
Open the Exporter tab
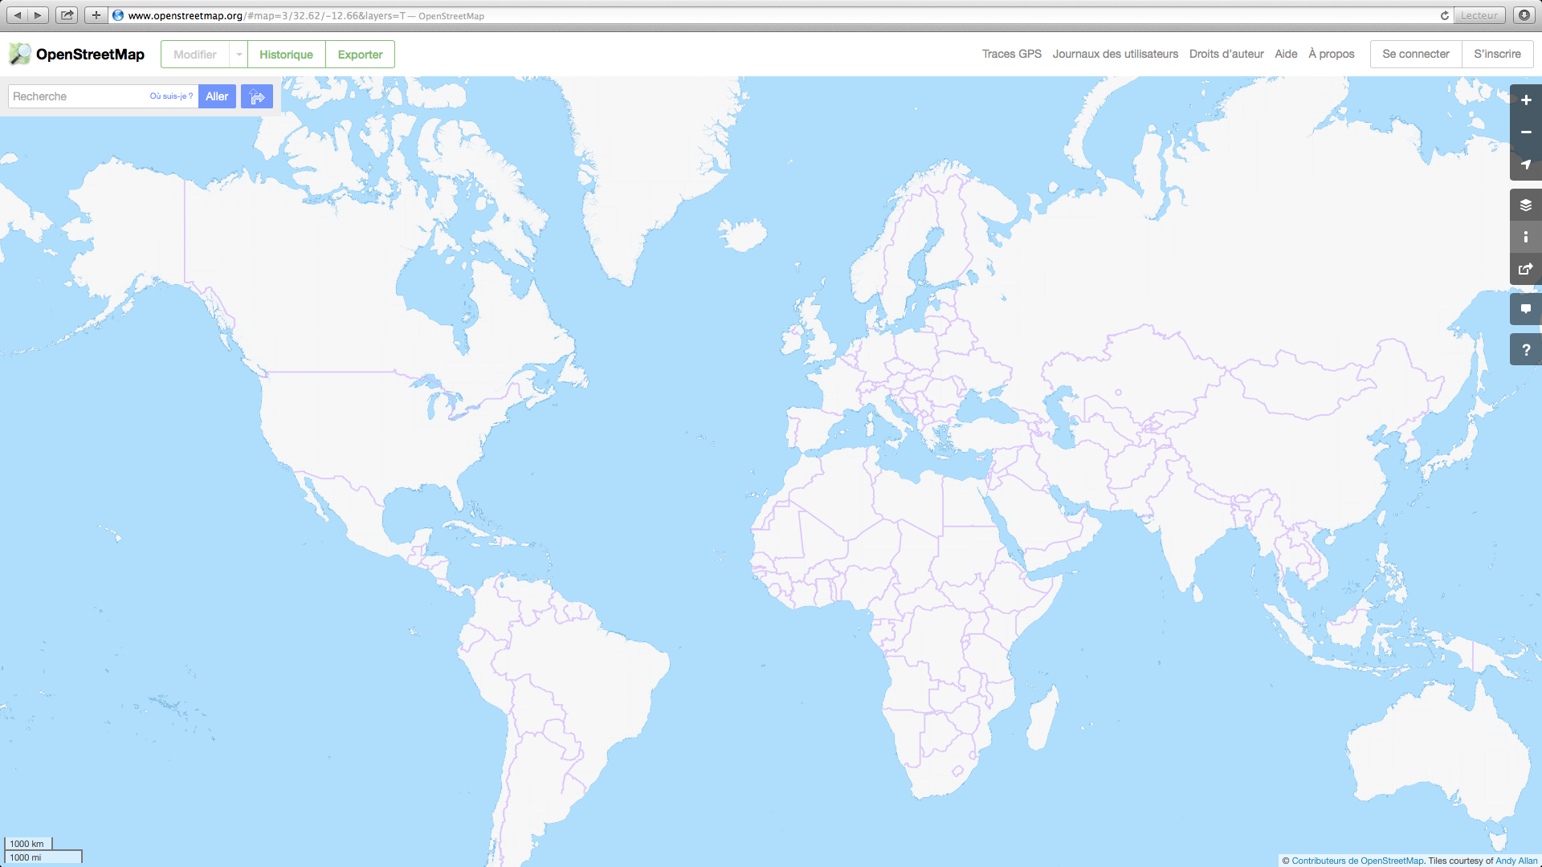click(360, 55)
